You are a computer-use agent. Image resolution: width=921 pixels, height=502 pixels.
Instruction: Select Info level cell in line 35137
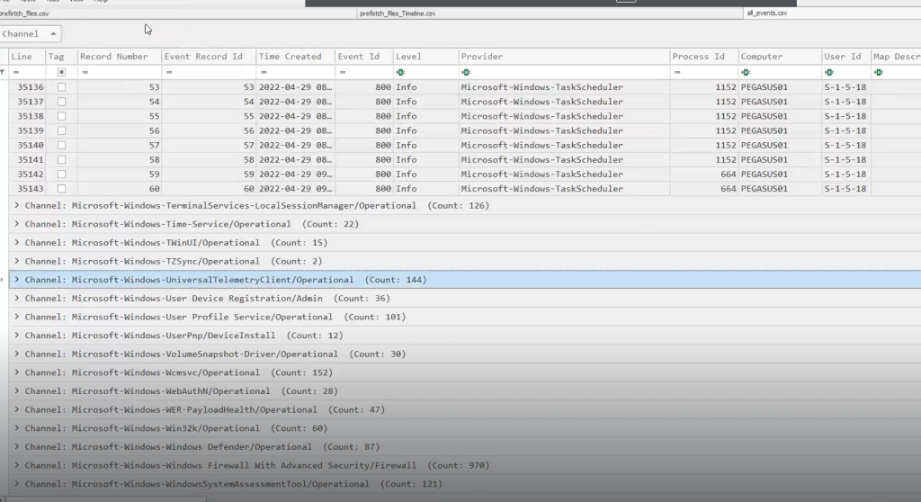pos(425,102)
